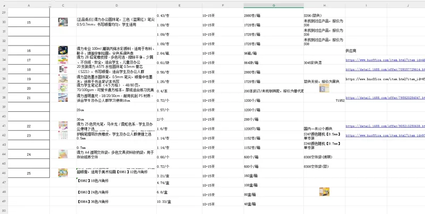425x214 pixels.
Task: Select the image in column H row 37
Action: pos(324,88)
